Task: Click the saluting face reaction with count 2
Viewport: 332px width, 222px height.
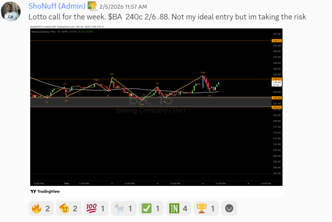Action: tap(68, 209)
